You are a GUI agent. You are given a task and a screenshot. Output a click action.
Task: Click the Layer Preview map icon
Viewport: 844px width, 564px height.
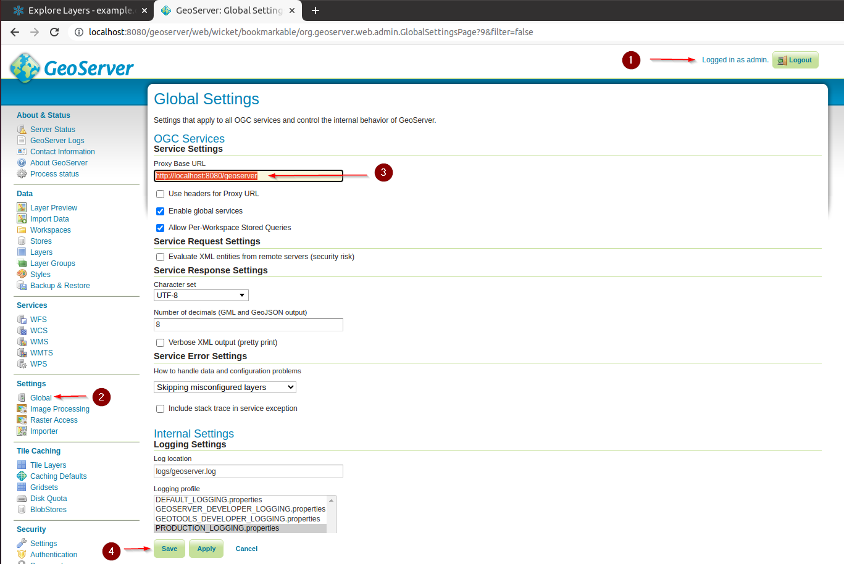click(22, 208)
